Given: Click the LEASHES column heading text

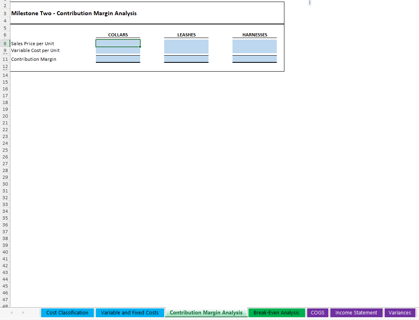Looking at the screenshot, I should pos(187,35).
